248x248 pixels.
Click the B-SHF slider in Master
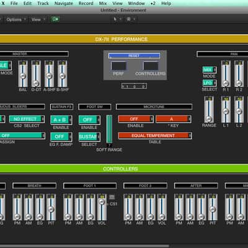(x=62, y=74)
